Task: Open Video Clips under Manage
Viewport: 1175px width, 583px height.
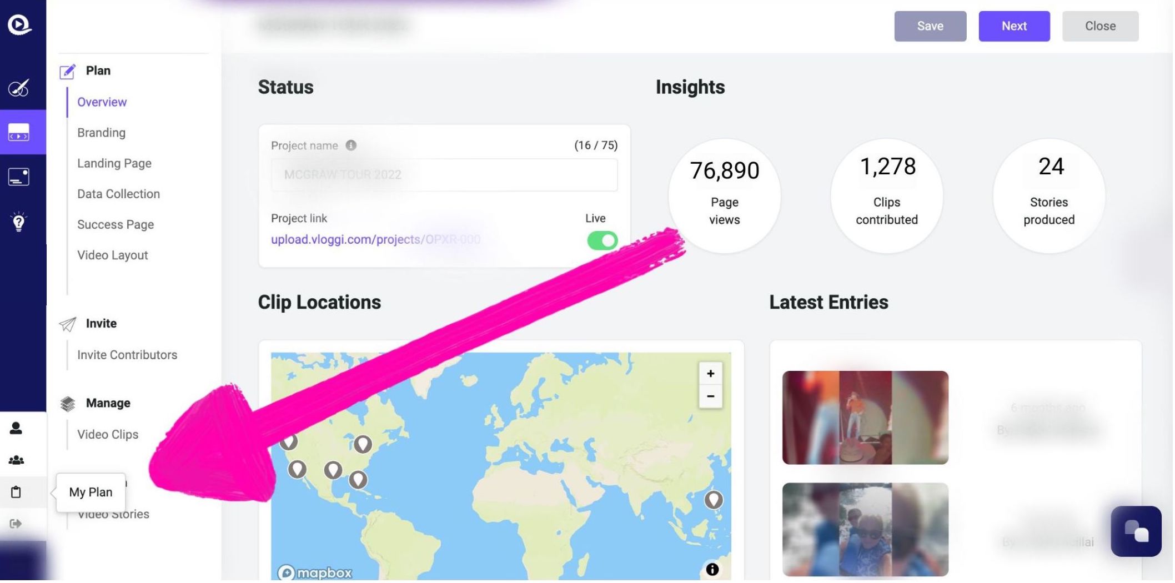Action: (x=108, y=435)
